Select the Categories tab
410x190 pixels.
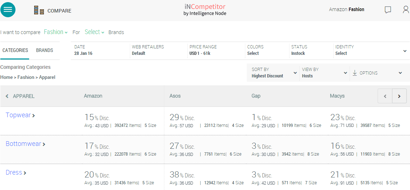[x=15, y=50]
